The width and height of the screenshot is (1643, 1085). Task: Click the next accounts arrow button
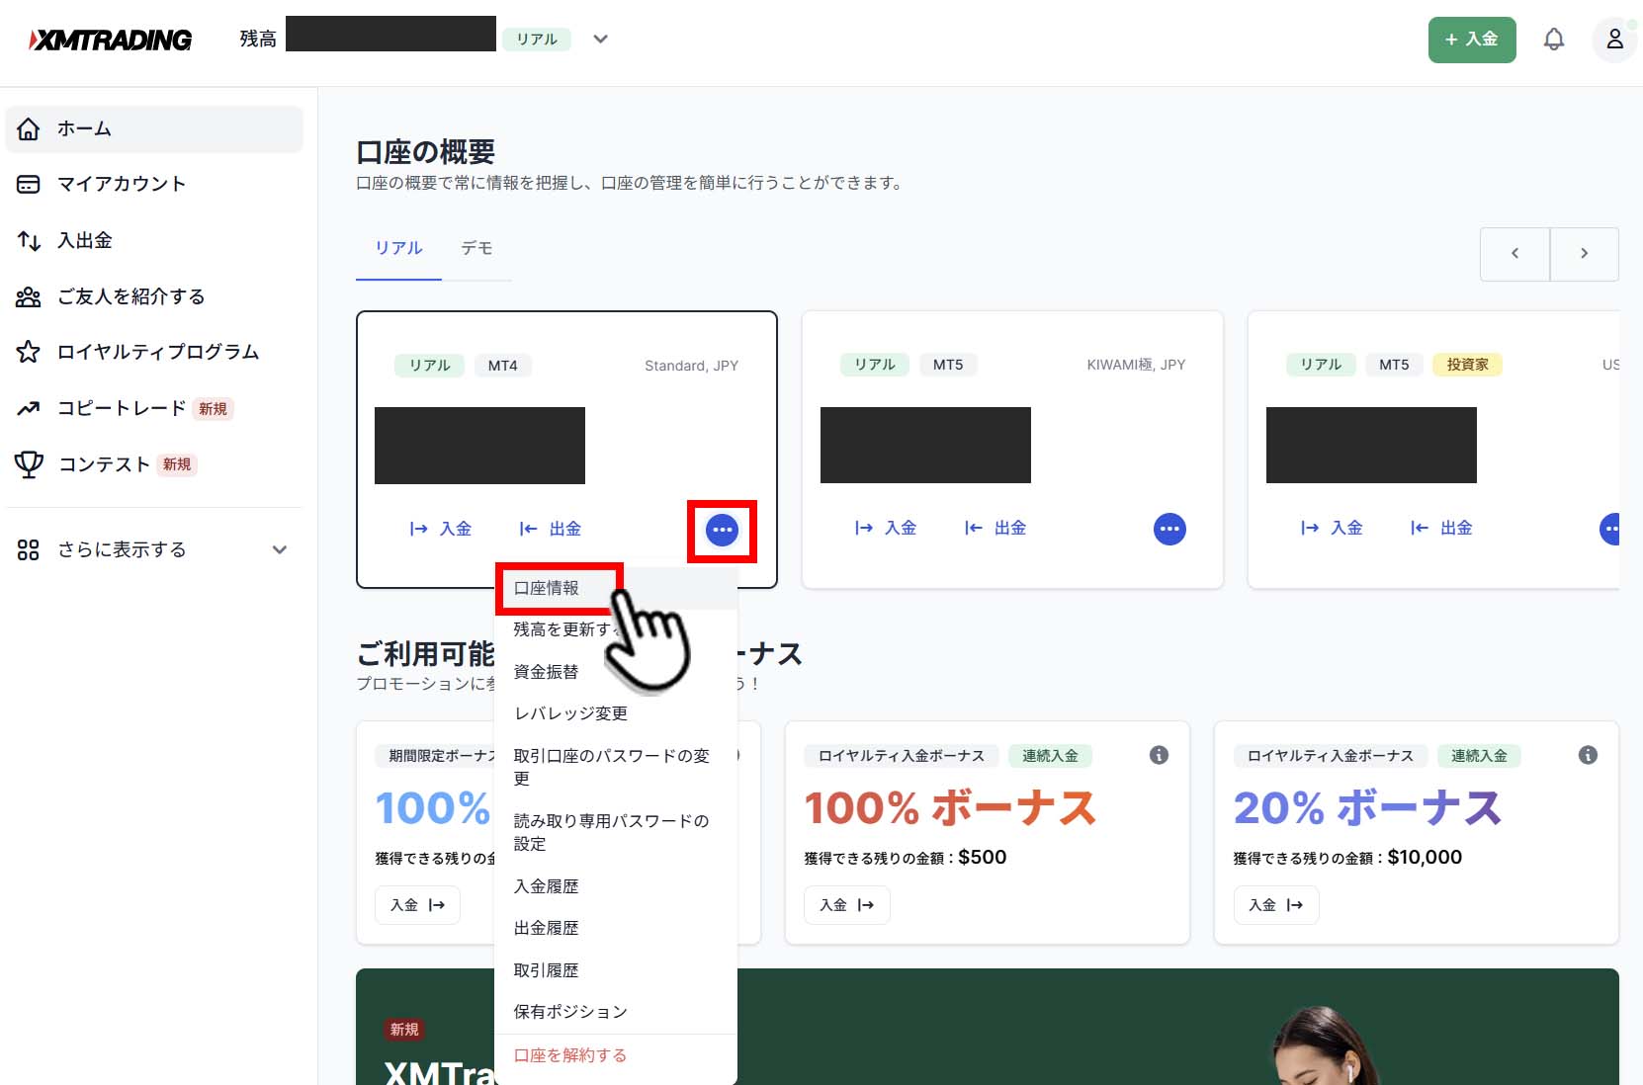click(1584, 254)
